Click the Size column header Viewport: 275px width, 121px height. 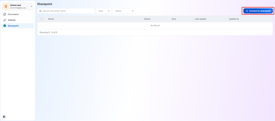(x=174, y=19)
